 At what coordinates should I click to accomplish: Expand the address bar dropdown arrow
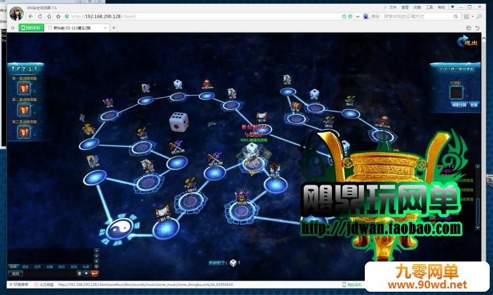pos(358,16)
